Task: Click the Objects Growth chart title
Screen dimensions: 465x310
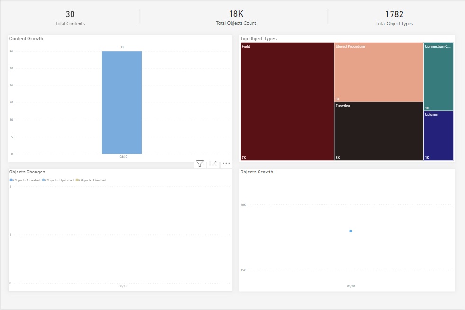Action: [257, 172]
